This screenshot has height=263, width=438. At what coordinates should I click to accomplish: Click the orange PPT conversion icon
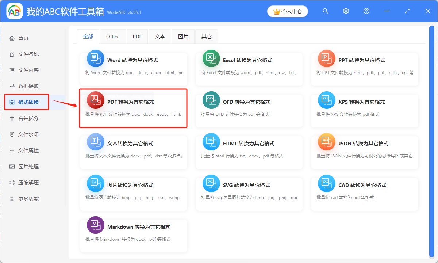326,58
